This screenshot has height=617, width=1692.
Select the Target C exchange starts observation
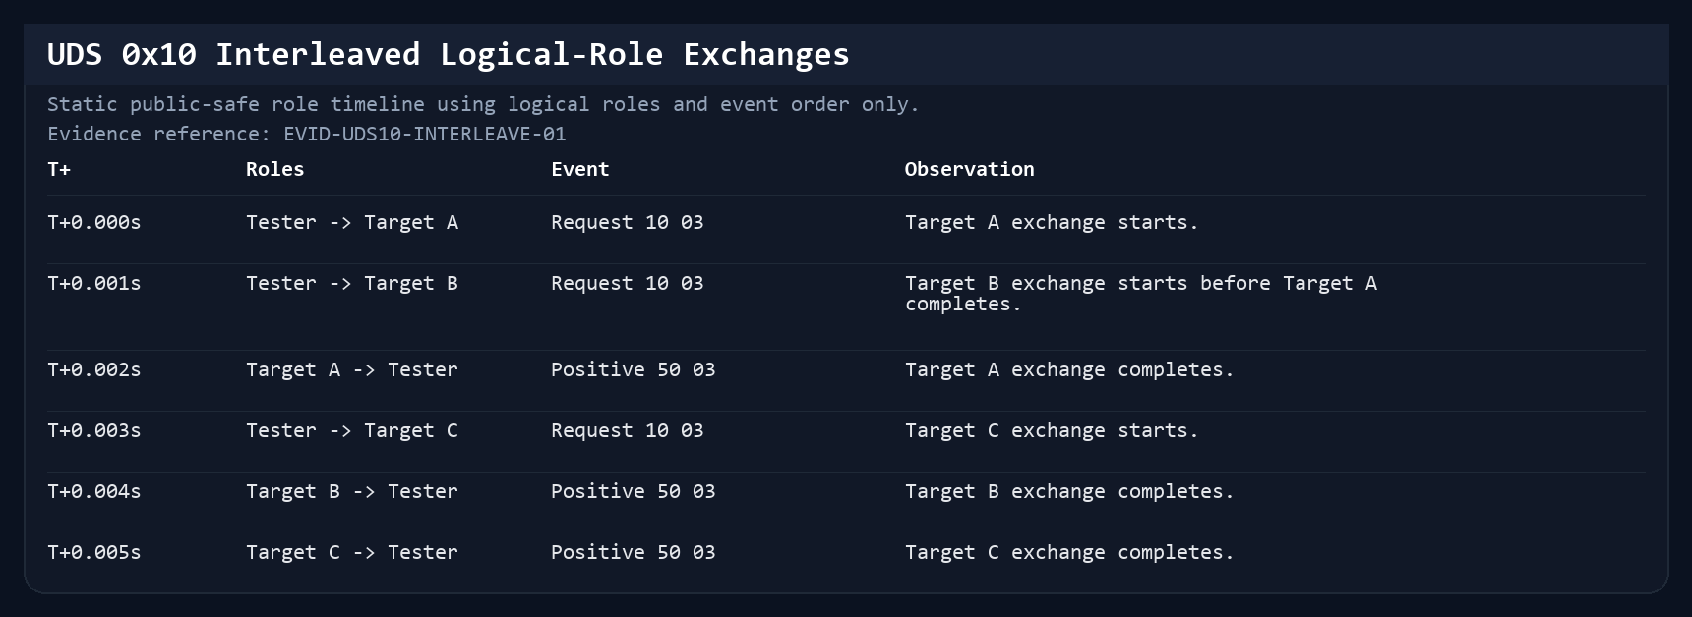tap(1052, 430)
